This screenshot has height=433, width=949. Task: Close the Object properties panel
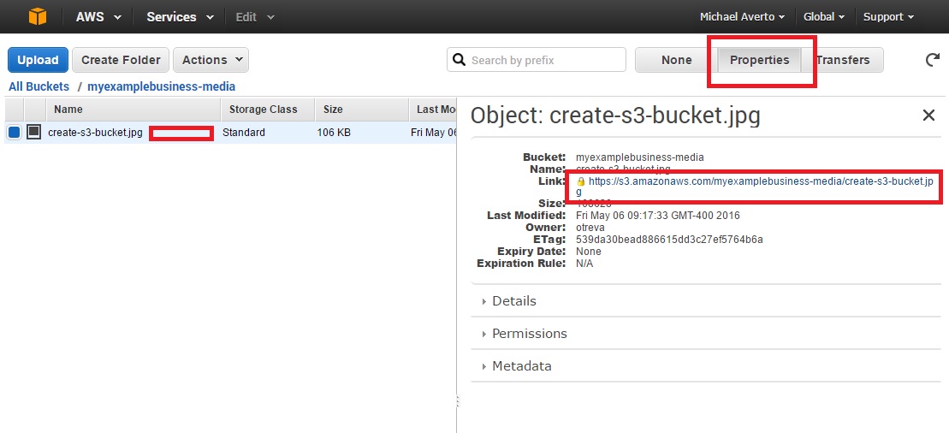(x=928, y=115)
